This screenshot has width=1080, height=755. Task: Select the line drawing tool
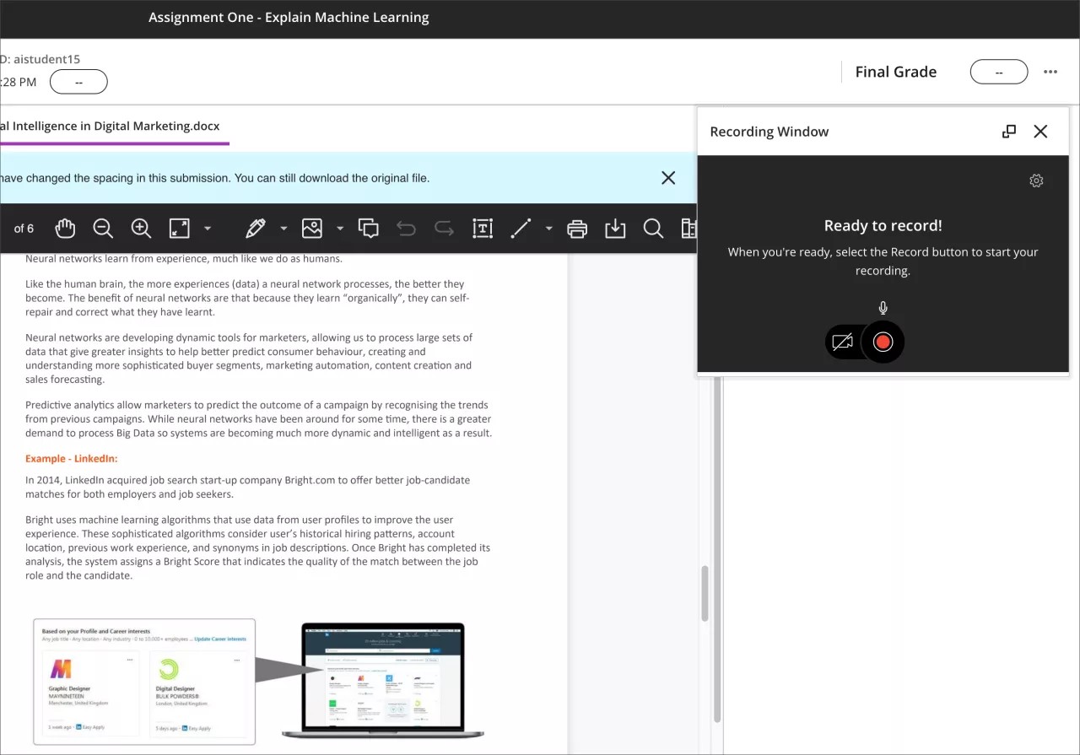pyautogui.click(x=521, y=228)
